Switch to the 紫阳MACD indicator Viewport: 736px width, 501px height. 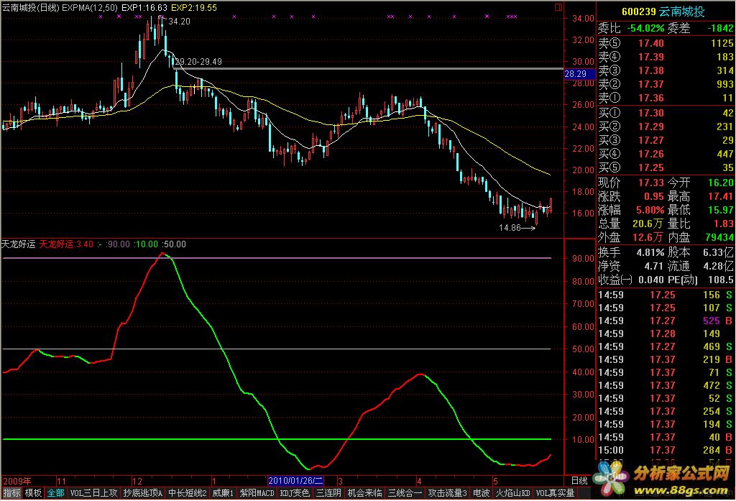pos(257,492)
